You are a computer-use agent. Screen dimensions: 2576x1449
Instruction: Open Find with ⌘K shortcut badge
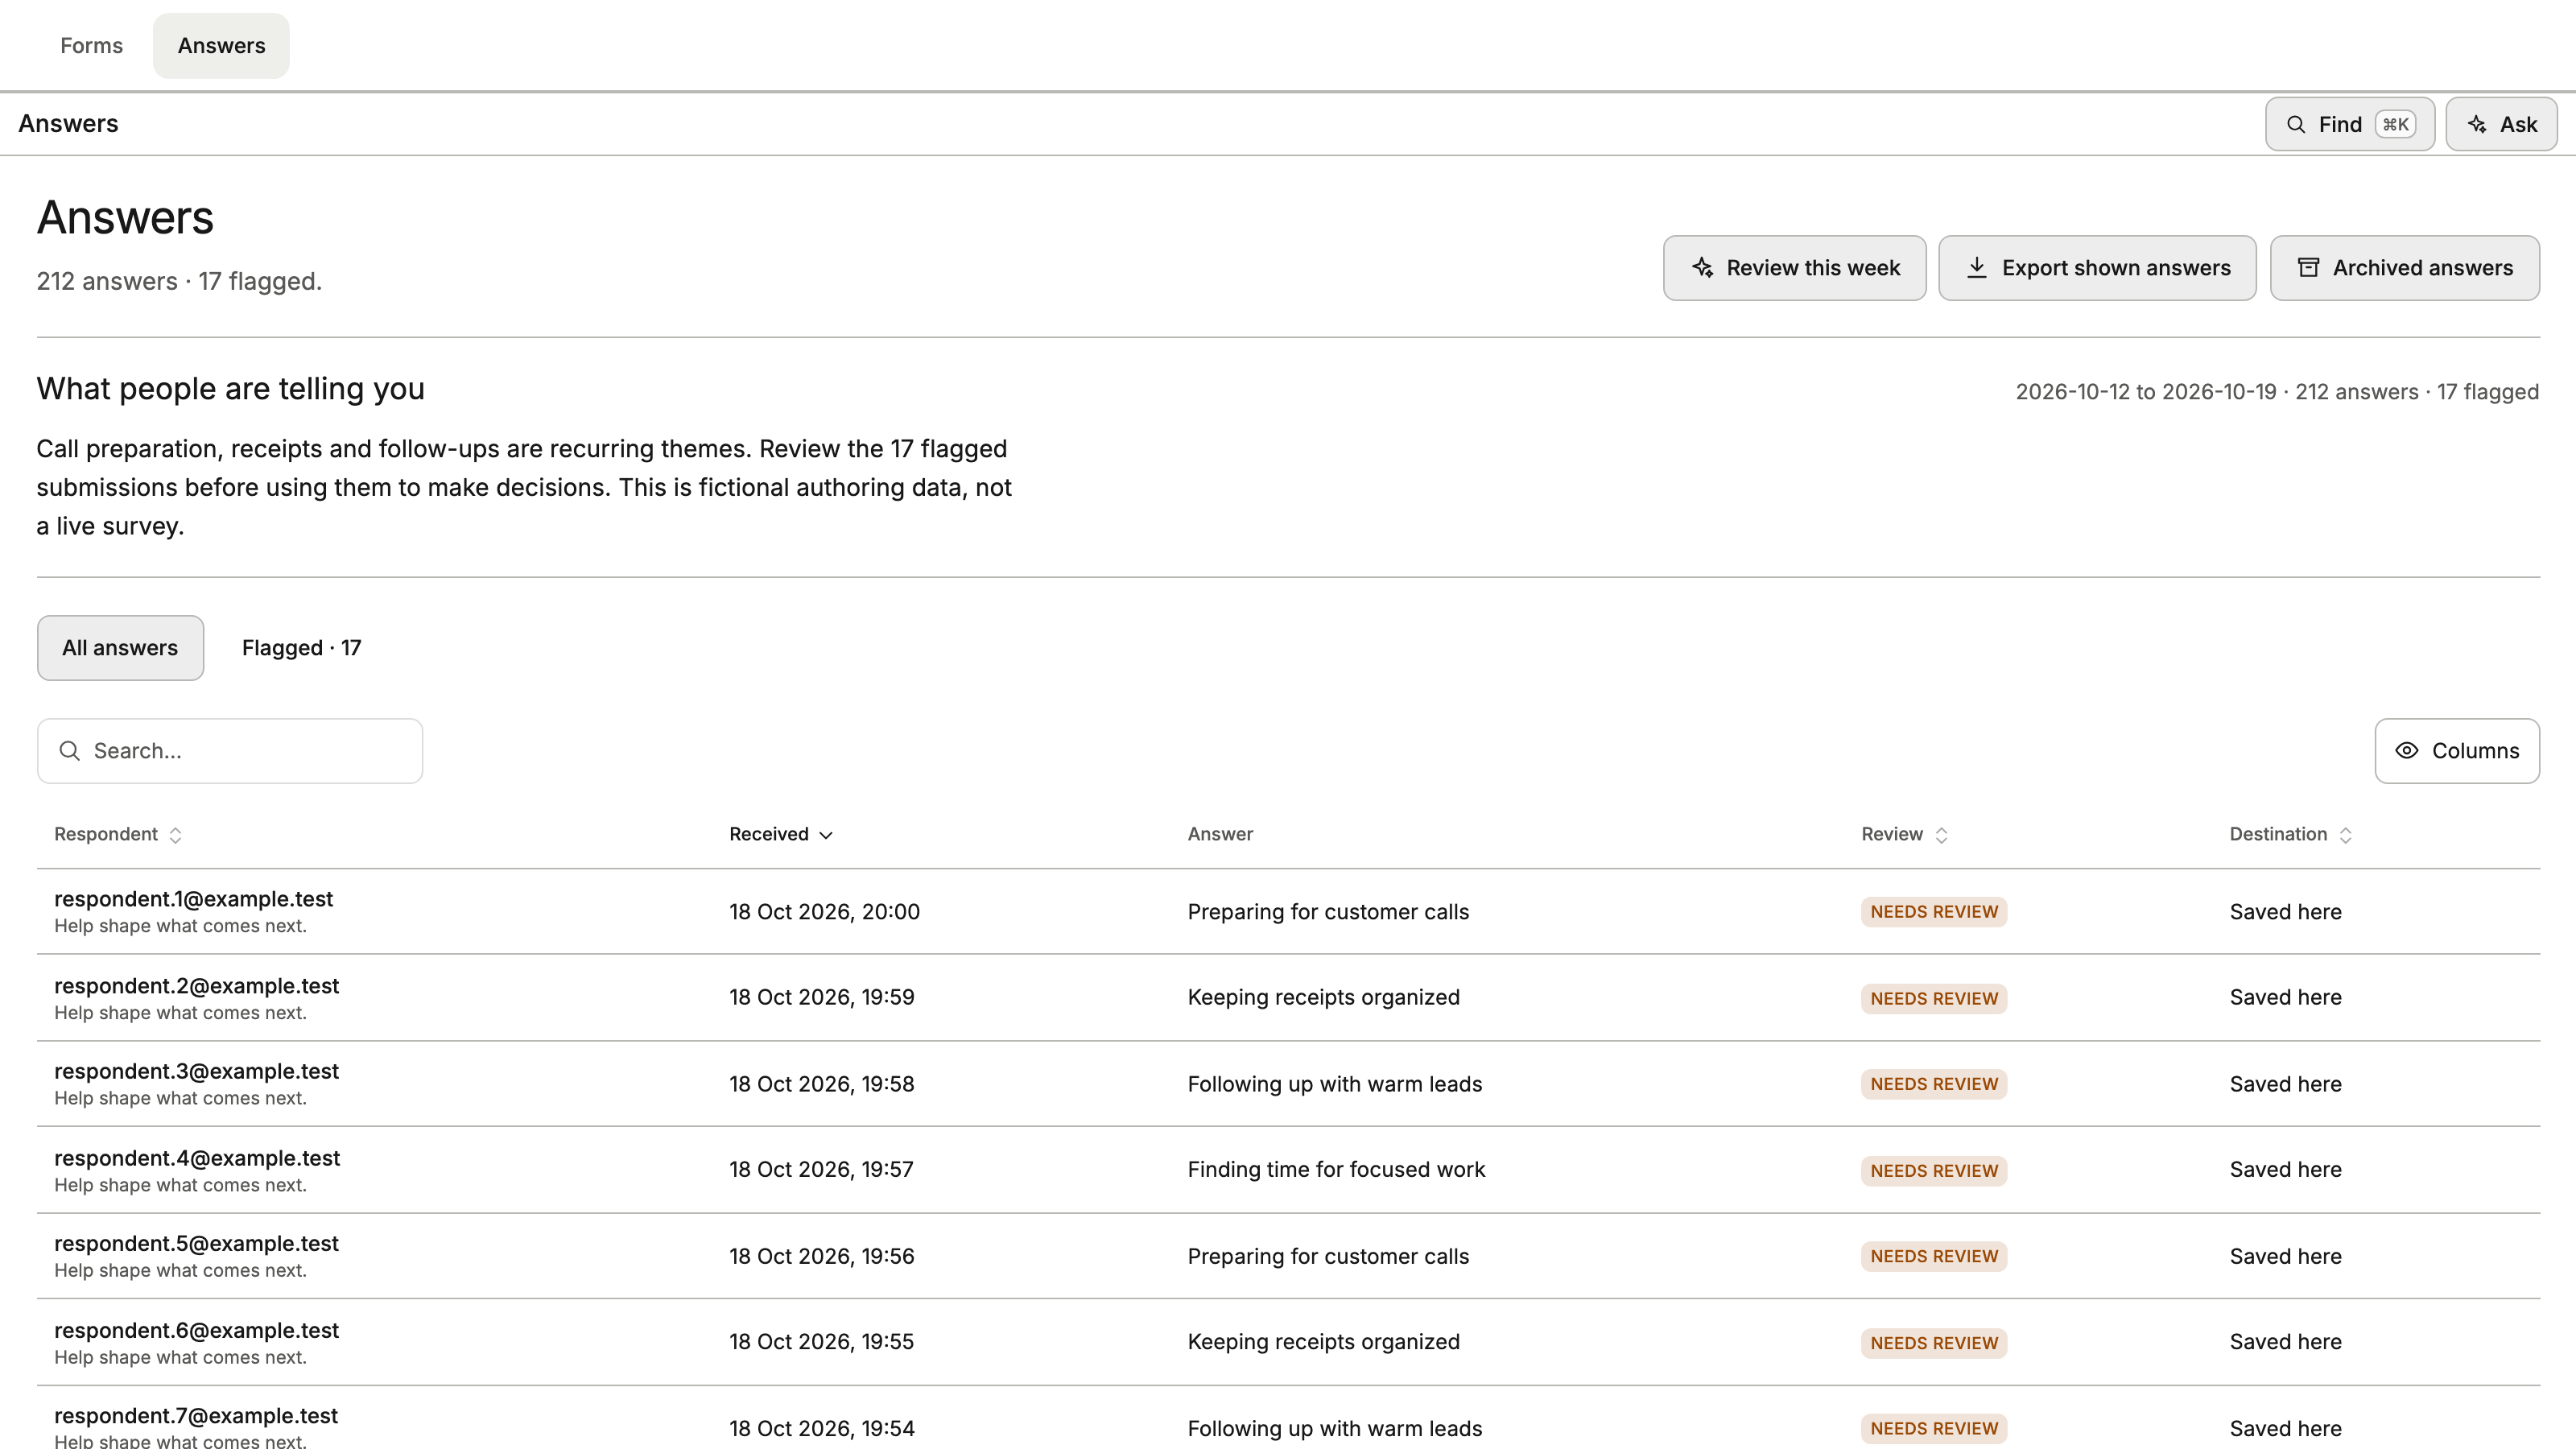point(2349,124)
